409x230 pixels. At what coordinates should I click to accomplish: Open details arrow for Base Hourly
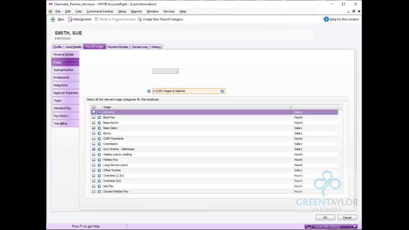pyautogui.click(x=99, y=123)
